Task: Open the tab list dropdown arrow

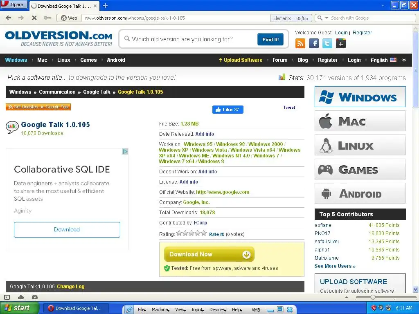Action: click(x=383, y=5)
